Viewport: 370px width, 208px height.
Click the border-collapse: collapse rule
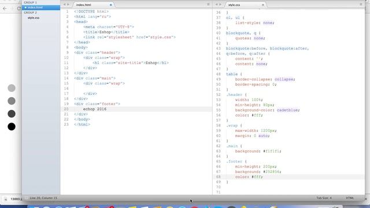pyautogui.click(x=265, y=79)
